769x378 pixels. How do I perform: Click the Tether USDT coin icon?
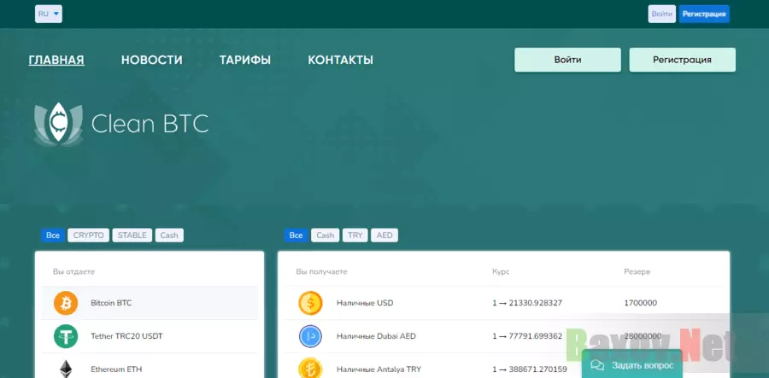[66, 336]
